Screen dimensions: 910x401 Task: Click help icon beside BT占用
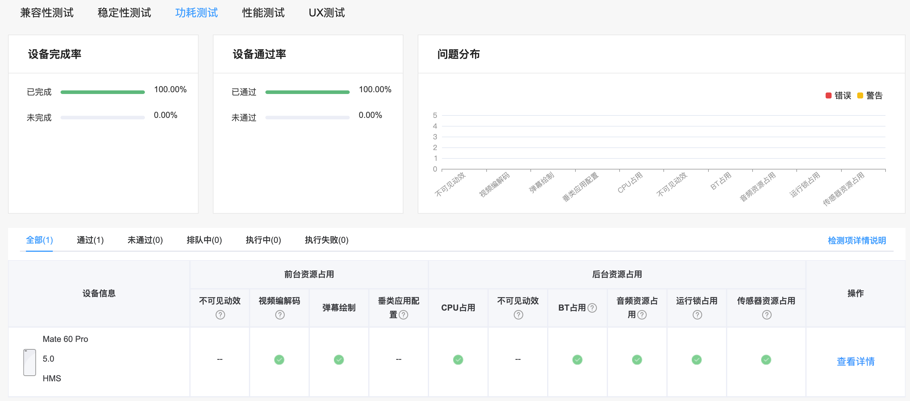coord(592,308)
